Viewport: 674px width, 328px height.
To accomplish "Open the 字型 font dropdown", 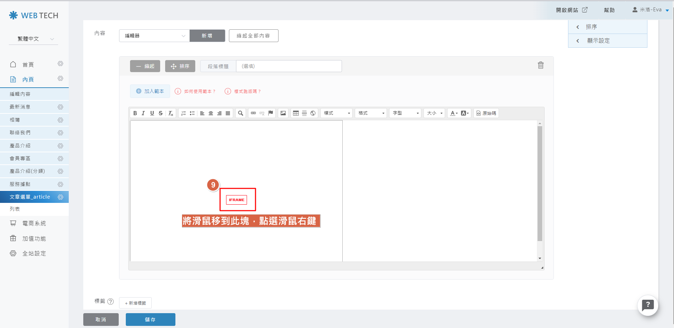I will click(x=405, y=113).
